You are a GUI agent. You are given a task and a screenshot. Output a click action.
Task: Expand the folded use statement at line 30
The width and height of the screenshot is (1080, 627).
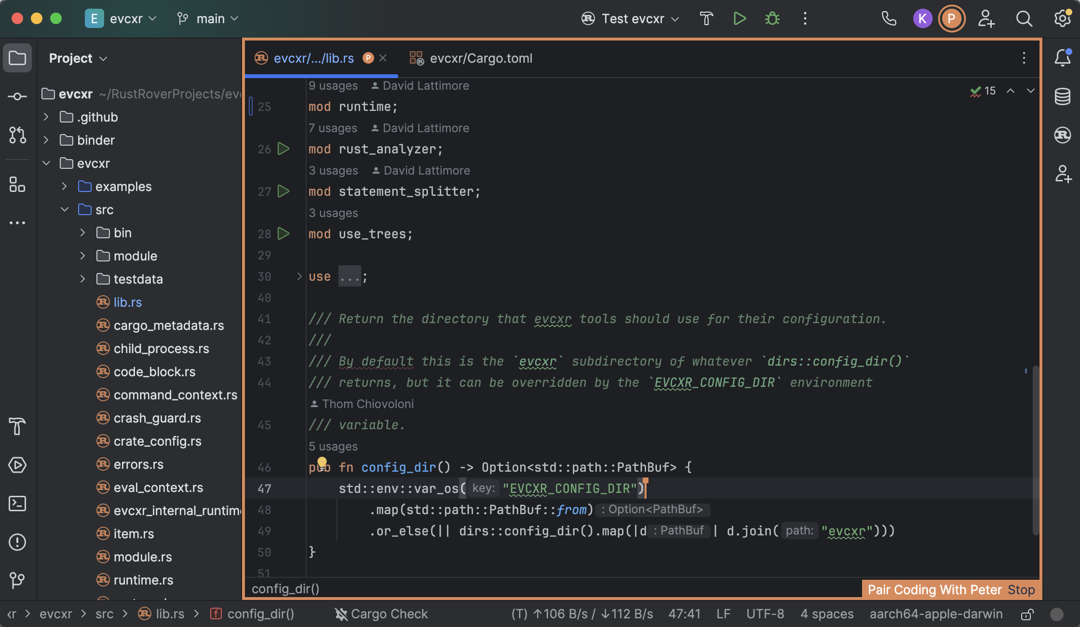point(299,276)
